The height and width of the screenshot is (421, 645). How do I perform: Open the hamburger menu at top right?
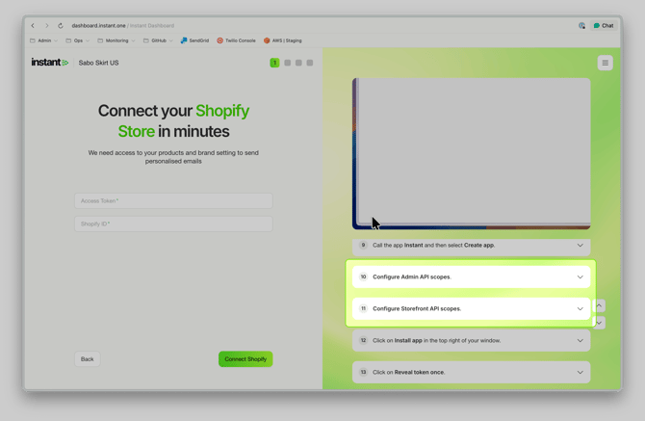(605, 63)
